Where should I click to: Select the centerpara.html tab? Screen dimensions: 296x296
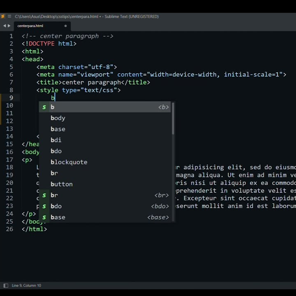[x=30, y=26]
